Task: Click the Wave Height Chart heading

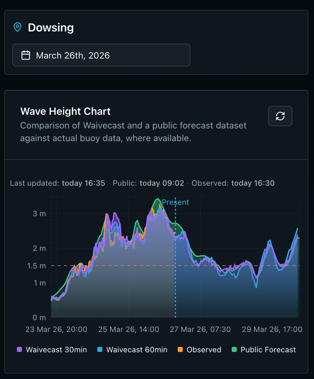Action: click(65, 111)
